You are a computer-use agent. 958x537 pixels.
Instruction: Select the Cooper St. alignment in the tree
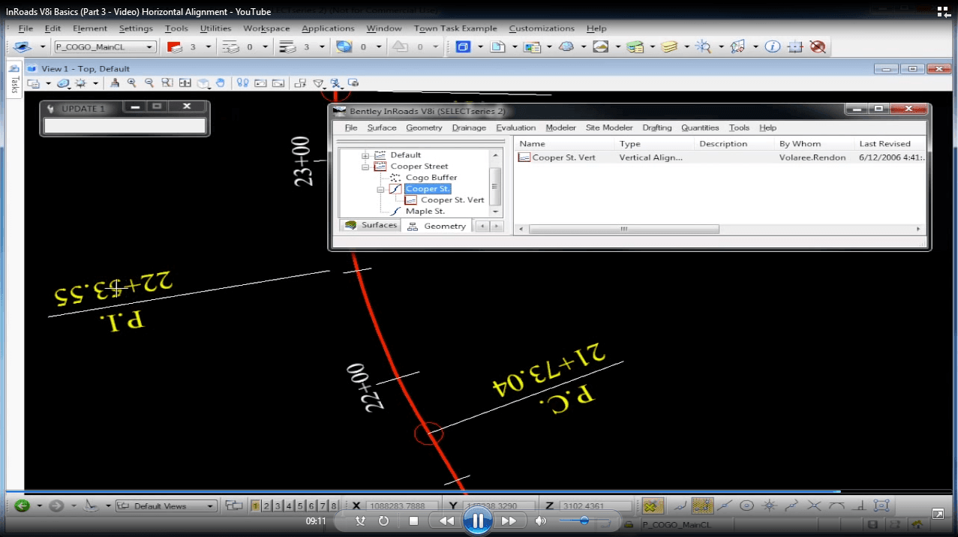[x=427, y=189]
